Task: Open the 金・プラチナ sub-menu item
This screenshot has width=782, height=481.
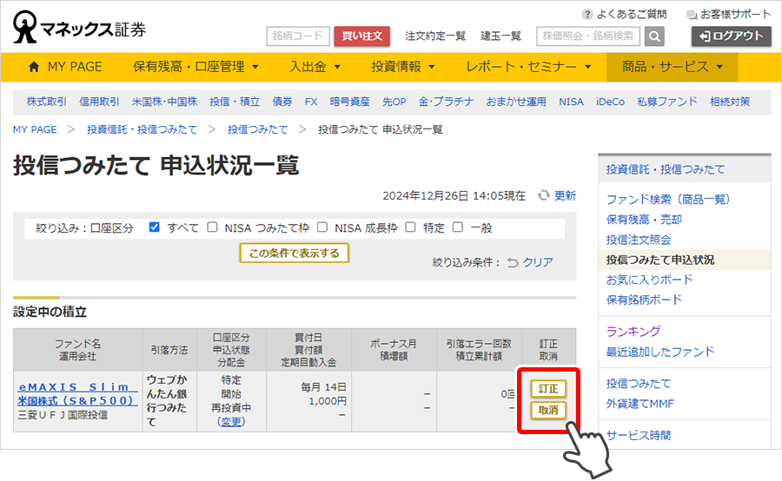Action: [x=446, y=102]
